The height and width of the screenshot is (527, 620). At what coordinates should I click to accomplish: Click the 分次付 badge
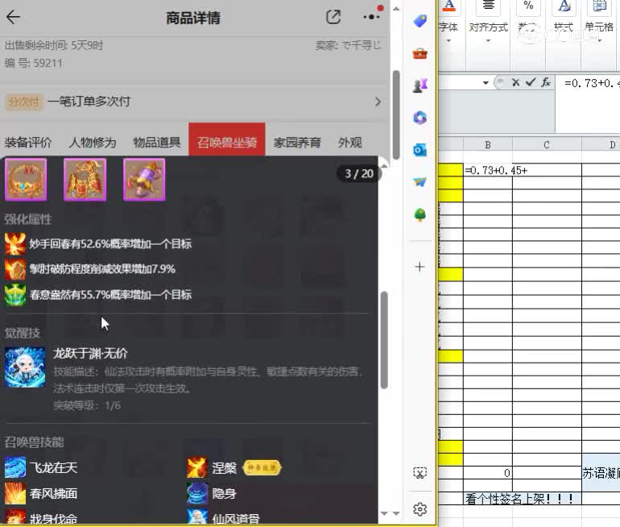(23, 102)
